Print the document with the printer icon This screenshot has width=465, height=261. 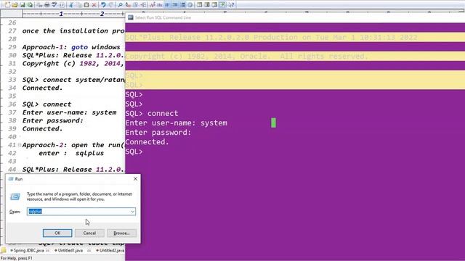46,5
